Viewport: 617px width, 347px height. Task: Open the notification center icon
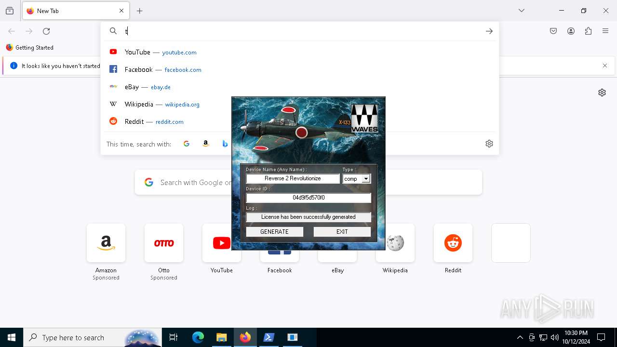pyautogui.click(x=601, y=337)
